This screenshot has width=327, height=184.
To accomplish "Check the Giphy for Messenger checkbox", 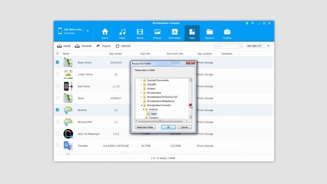I will (x=57, y=133).
